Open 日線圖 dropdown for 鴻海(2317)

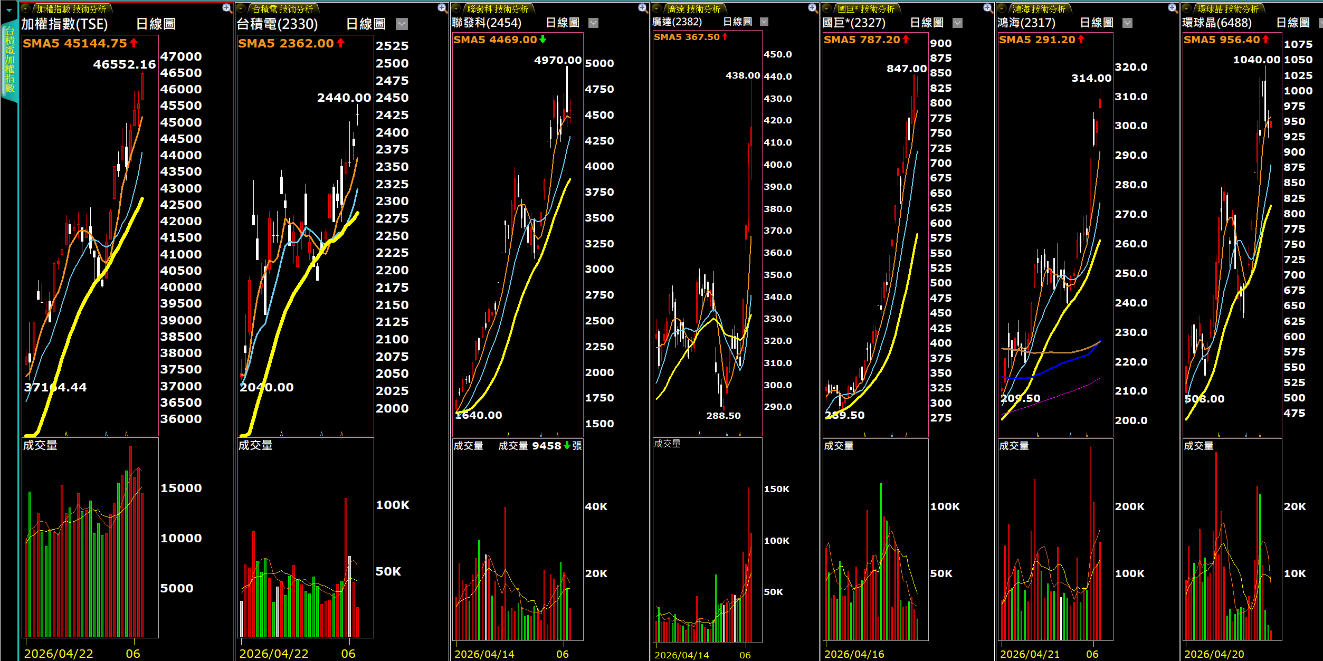(x=1127, y=23)
